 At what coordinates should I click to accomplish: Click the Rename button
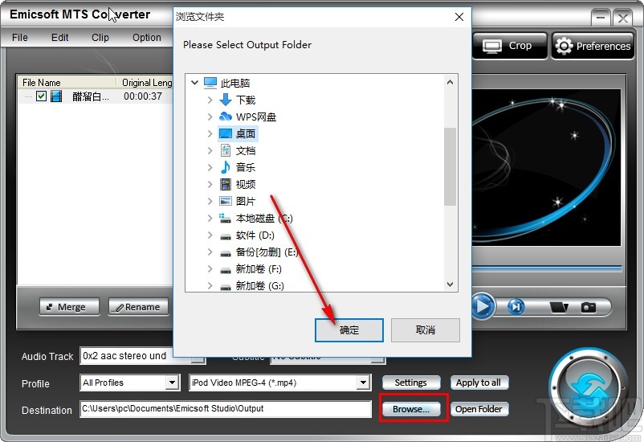[x=138, y=307]
